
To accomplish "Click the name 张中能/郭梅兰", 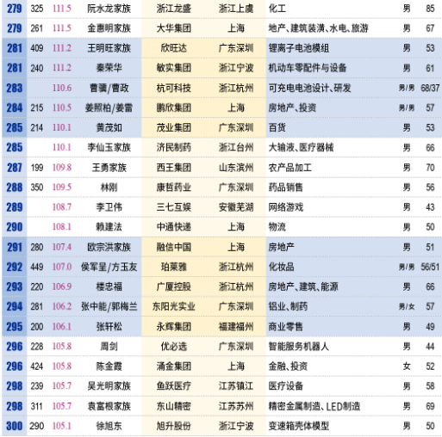I will [109, 306].
